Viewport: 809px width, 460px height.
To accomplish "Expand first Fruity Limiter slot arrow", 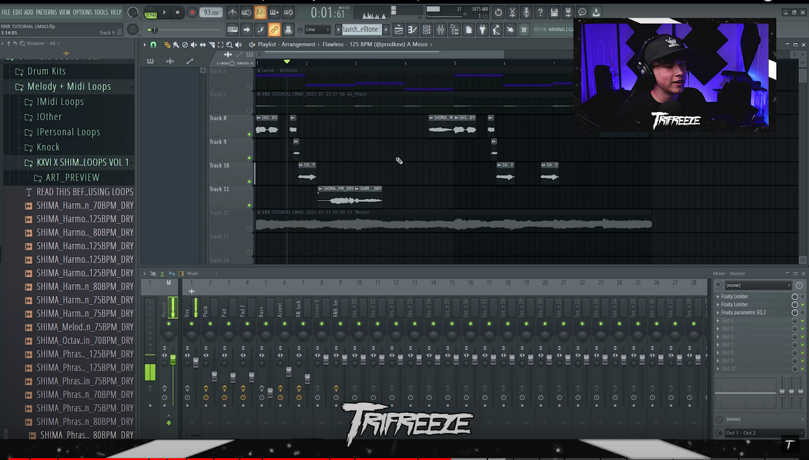I will point(718,297).
